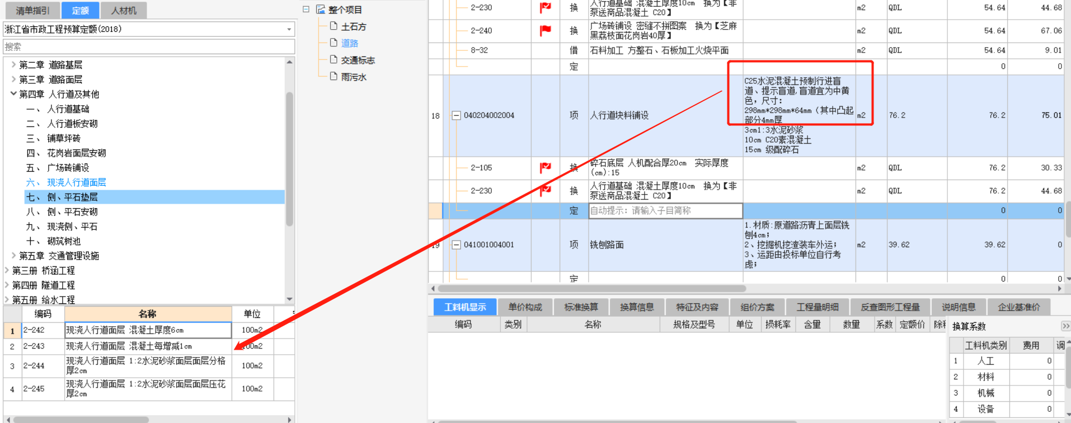
Task: Open the 工料机显示 tab
Action: coord(465,307)
